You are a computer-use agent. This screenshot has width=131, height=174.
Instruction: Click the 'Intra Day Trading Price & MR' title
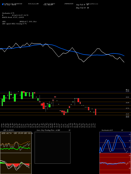48,130
